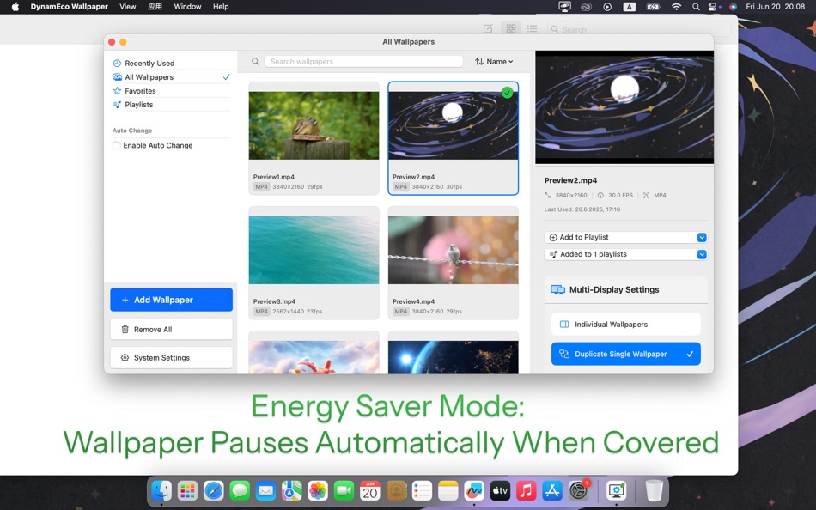The image size is (816, 510).
Task: Click the Preview2.mp4 title in the detail panel
Action: 570,180
